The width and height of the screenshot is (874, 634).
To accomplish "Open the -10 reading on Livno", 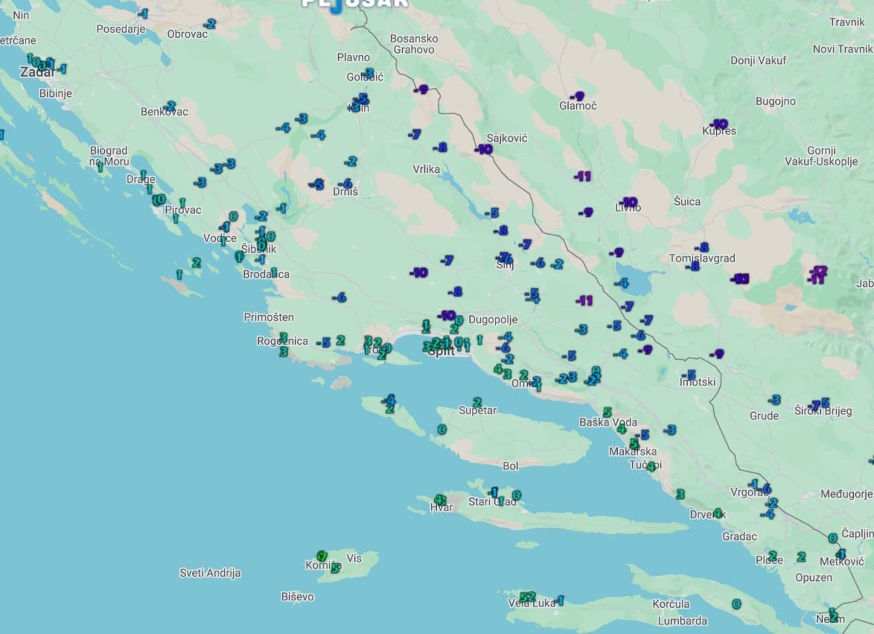I will [629, 202].
